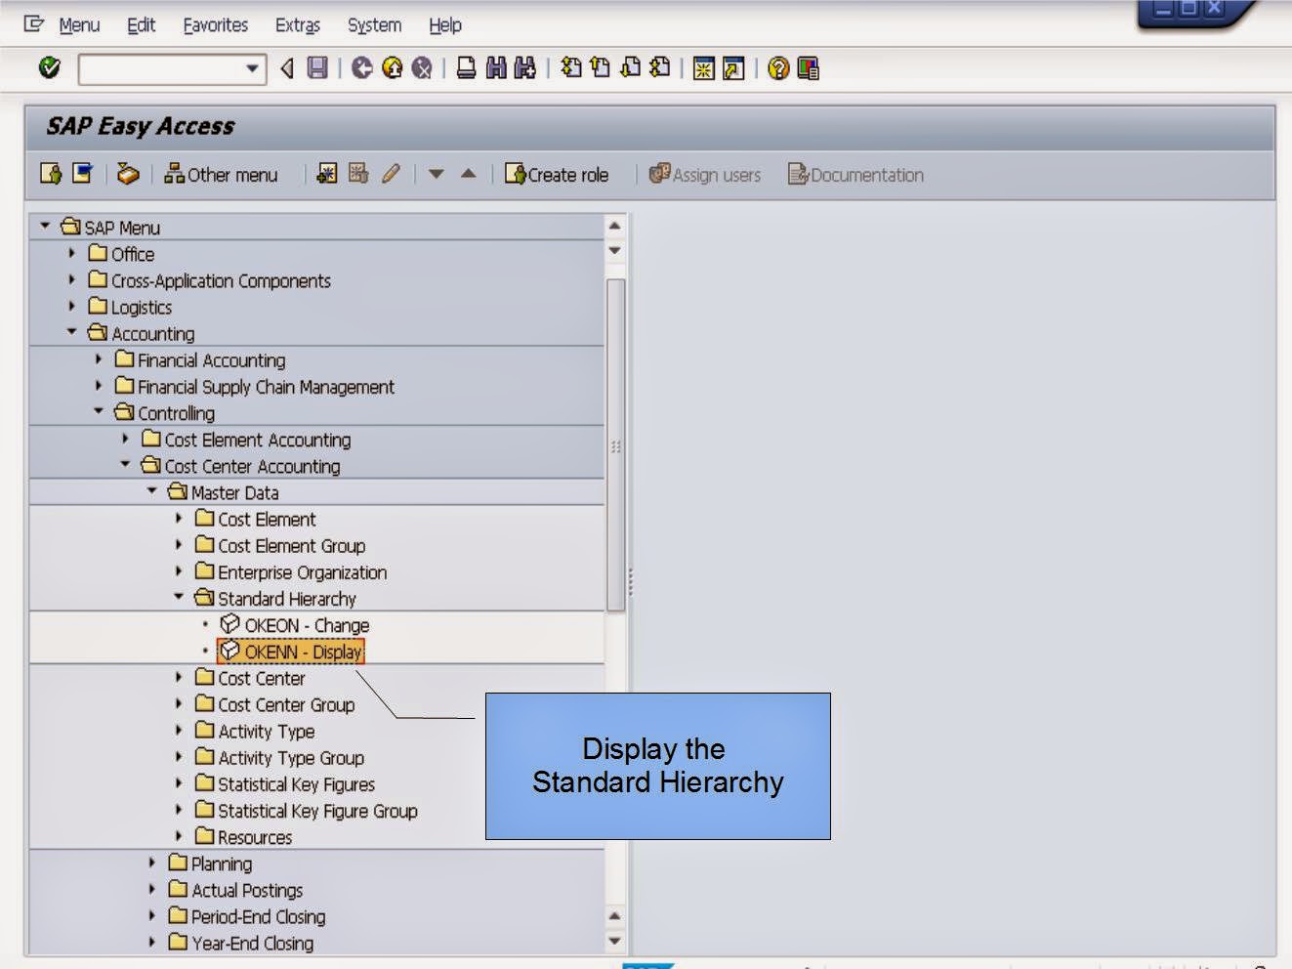Click the bottom scroll-down arrow of tree
This screenshot has height=969, width=1292.
pyautogui.click(x=614, y=942)
